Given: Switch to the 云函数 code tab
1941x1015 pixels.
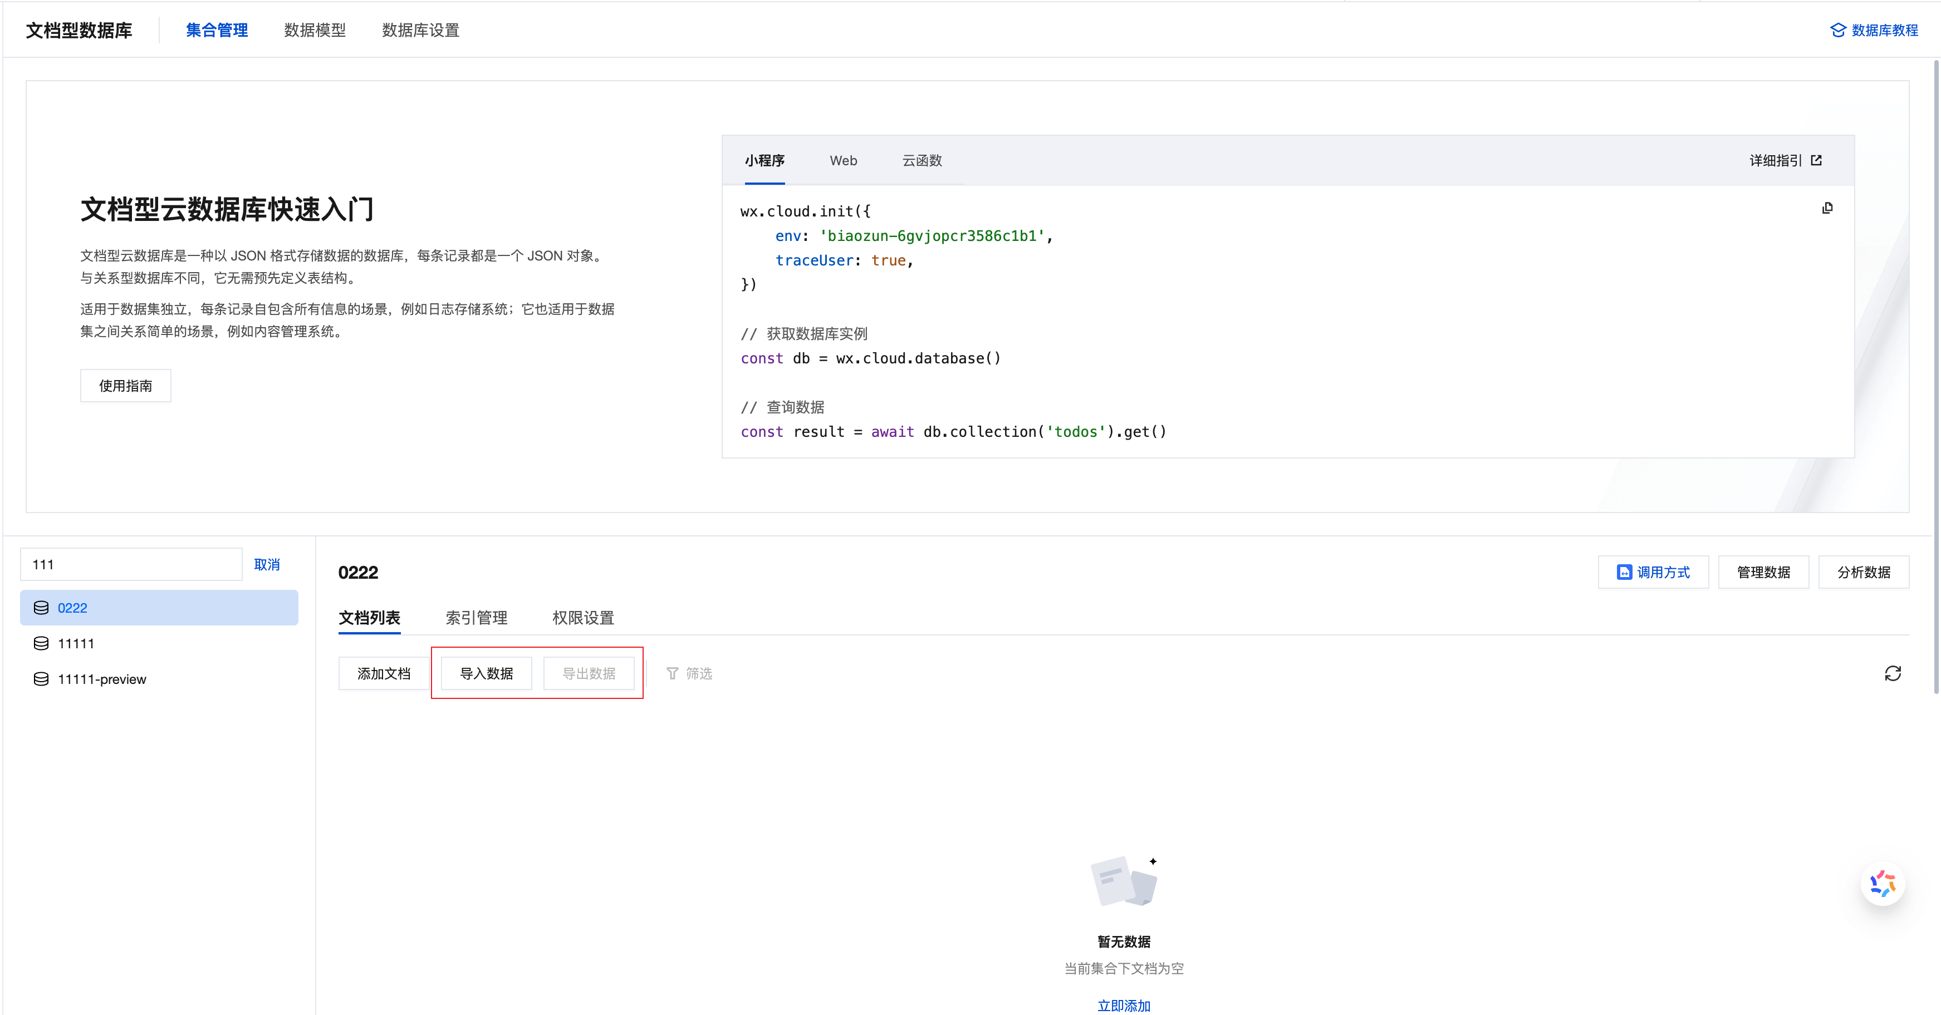Looking at the screenshot, I should tap(922, 160).
